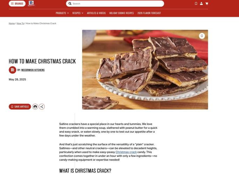Viewport: 239px width, 175px height.
Task: Open the shopping cart icon
Action: [x=207, y=3]
